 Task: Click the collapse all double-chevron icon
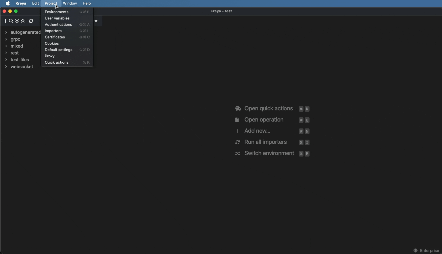click(x=23, y=21)
